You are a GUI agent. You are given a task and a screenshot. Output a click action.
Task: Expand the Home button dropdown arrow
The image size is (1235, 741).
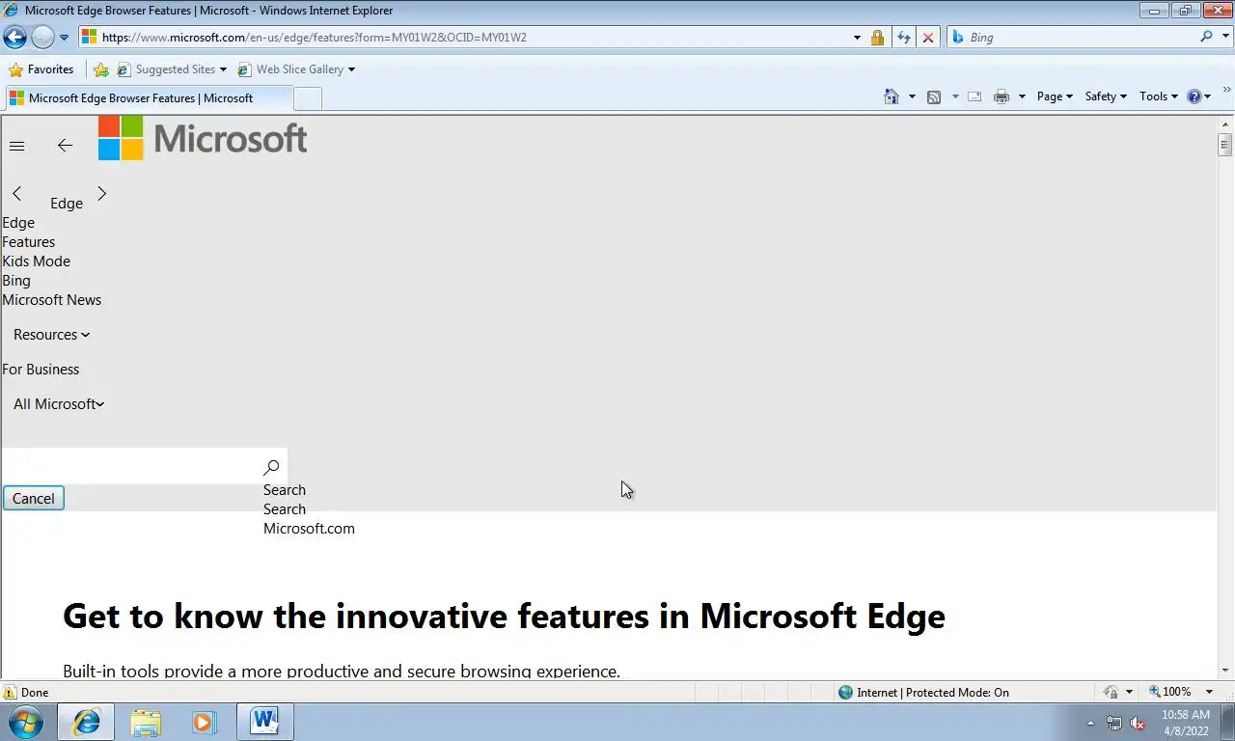[912, 96]
